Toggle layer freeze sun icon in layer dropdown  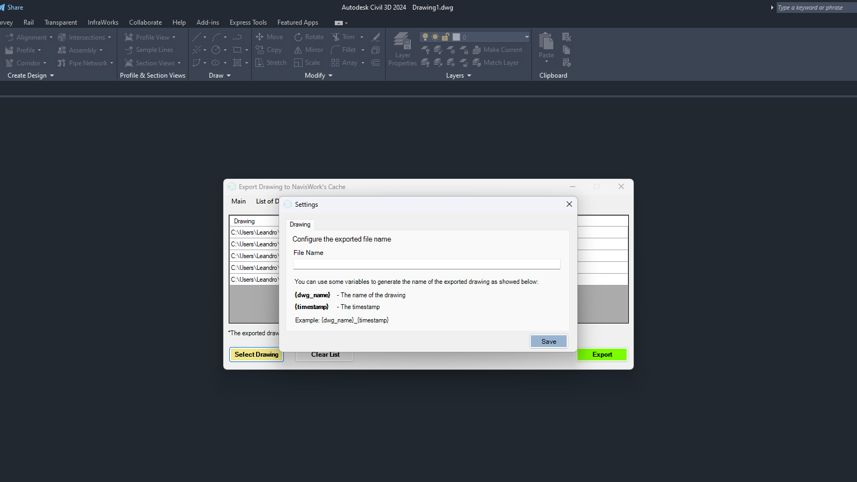point(435,37)
